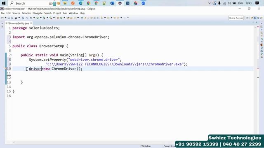Click in the Quick Access field
Viewport: 264px width, 148px height.
(x=236, y=18)
